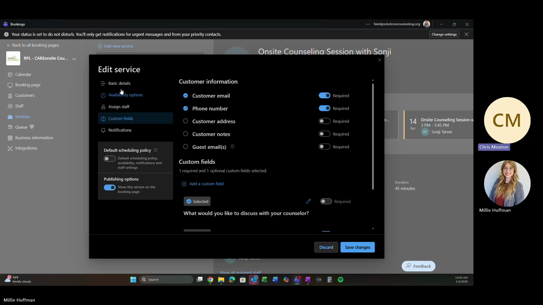Click dialog scrollbar down arrow
The height and width of the screenshot is (305, 543).
click(373, 228)
